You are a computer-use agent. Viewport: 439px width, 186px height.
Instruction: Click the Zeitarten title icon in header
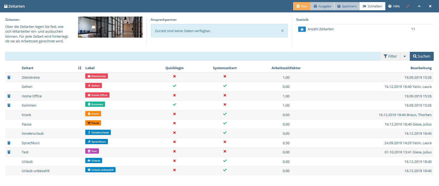(x=6, y=6)
